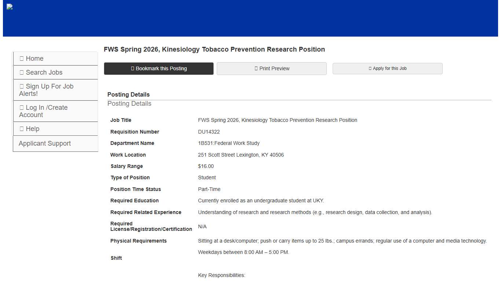Open Applicant Support from the sidebar

45,143
